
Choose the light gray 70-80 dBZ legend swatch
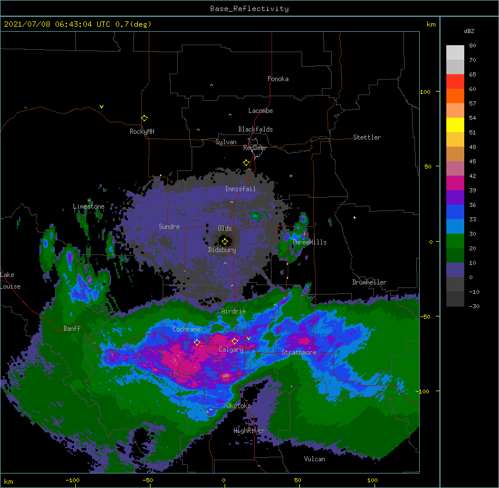(x=455, y=52)
